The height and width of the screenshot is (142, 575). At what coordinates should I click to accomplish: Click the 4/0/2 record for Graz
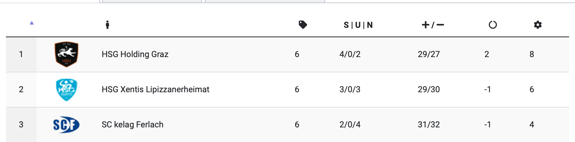(x=350, y=54)
